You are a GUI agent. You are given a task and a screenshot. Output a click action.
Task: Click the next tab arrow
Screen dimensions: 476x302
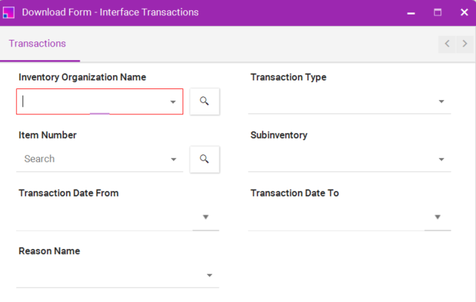[464, 43]
